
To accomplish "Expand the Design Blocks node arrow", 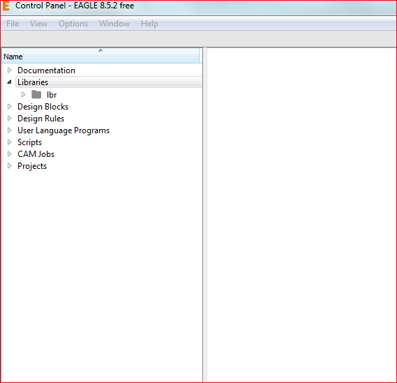I will point(9,107).
